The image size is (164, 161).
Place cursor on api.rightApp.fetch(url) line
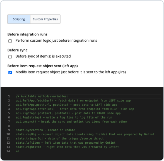[75, 109]
